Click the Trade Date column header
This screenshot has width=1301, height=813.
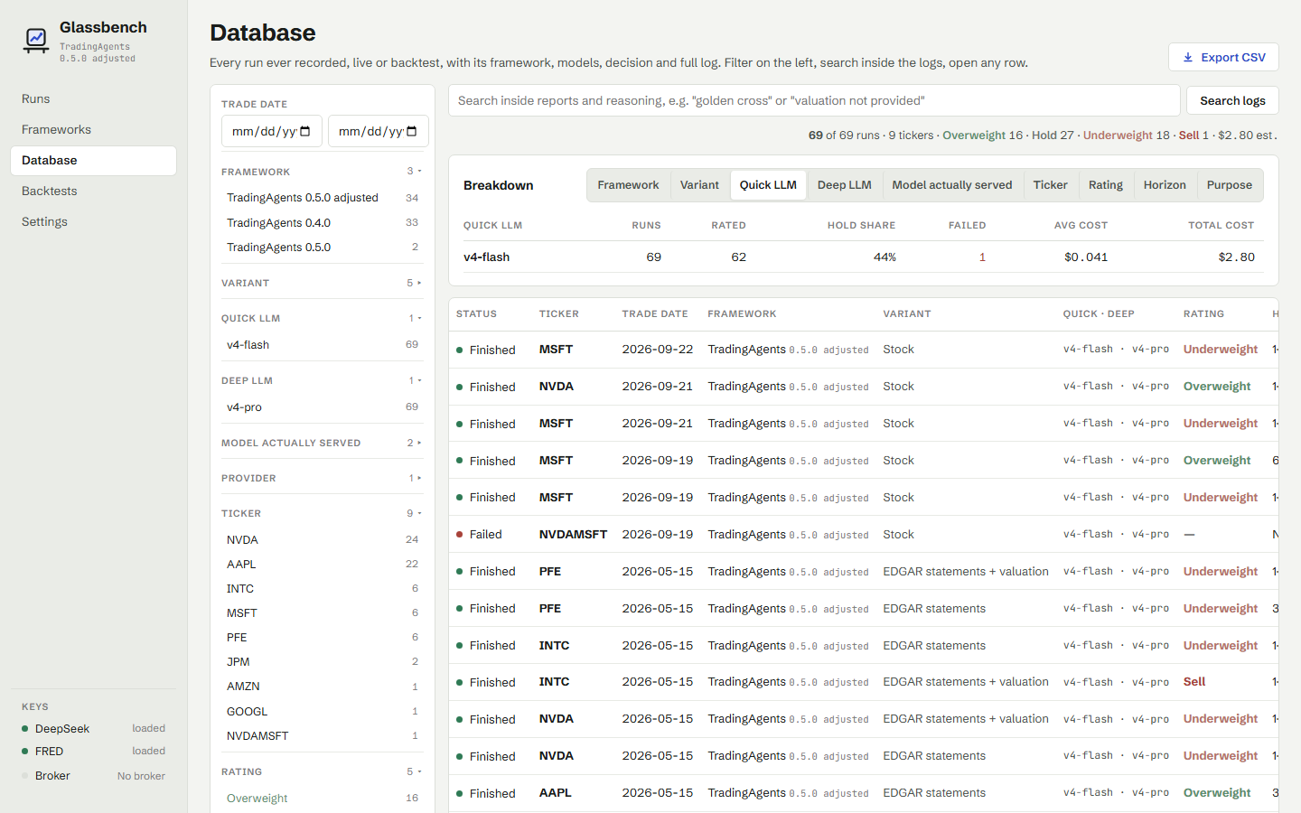pos(655,314)
